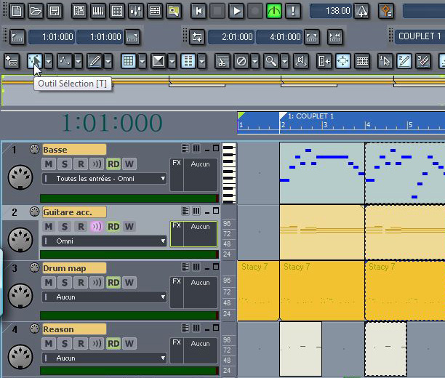The width and height of the screenshot is (445, 378).
Task: Open the envelope tool options arrow
Action: (x=79, y=61)
